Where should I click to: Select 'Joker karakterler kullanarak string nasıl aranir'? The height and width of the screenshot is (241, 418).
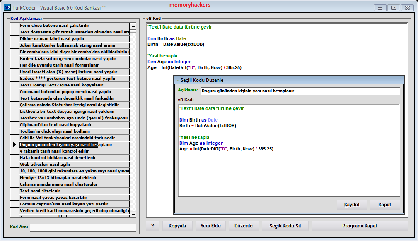74,45
